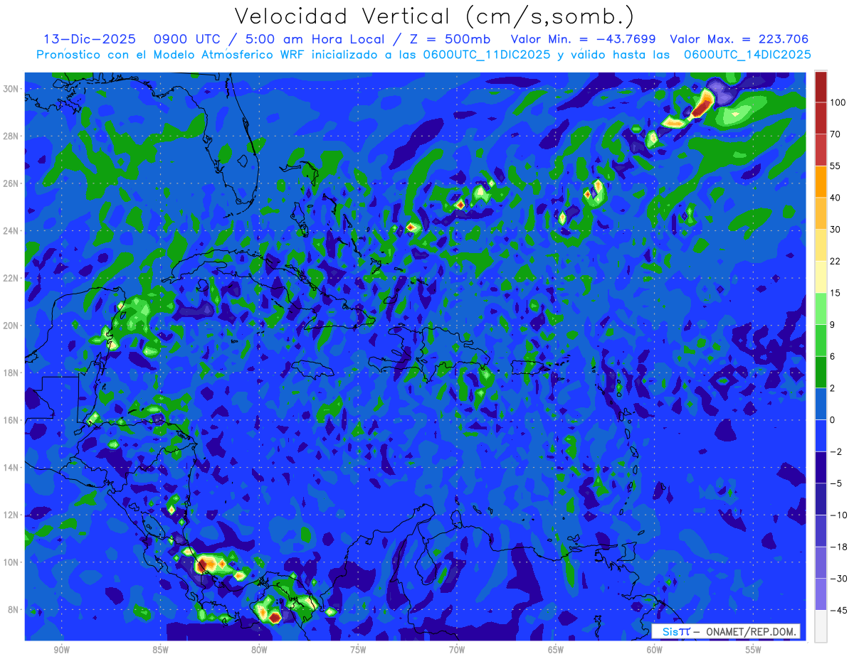The height and width of the screenshot is (659, 854).
Task: Click the 'Velocidad Vertical (cm/s,somb.)' title
Action: click(x=434, y=16)
